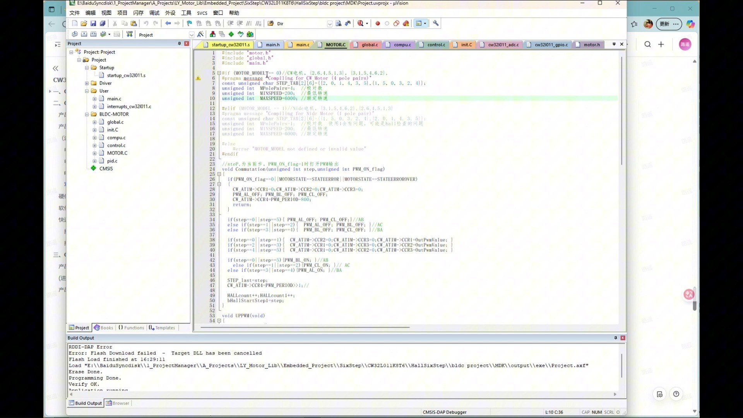Insert a breakpoint with the red dot icon
Viewport: 743px width, 418px height.
pos(378,23)
